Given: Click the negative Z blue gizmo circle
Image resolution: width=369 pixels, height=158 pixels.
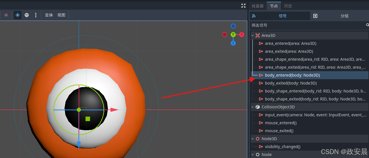Looking at the screenshot, I should [x=233, y=26].
